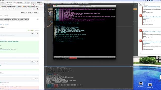Viewport: 161px width, 90px height.
Task: Click the Sentry avatar on the Net::SMTPFatalError alert
Action: 141,31
